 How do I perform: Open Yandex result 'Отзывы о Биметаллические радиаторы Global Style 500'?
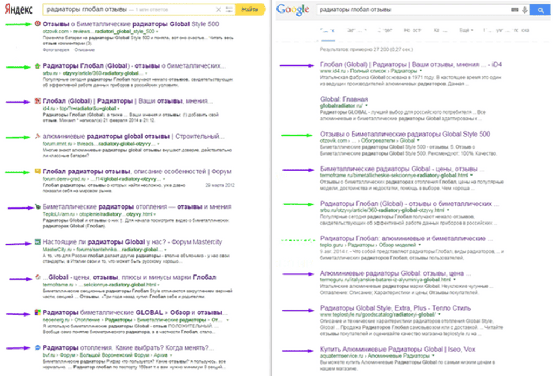pos(131,24)
